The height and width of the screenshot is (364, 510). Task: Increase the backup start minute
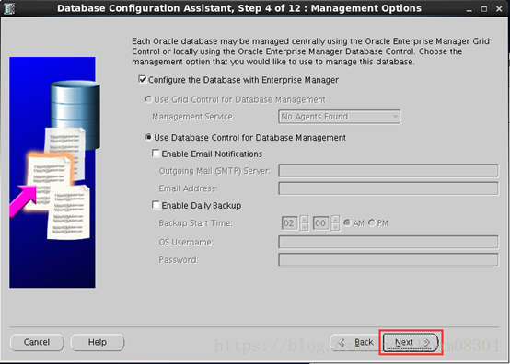click(335, 220)
